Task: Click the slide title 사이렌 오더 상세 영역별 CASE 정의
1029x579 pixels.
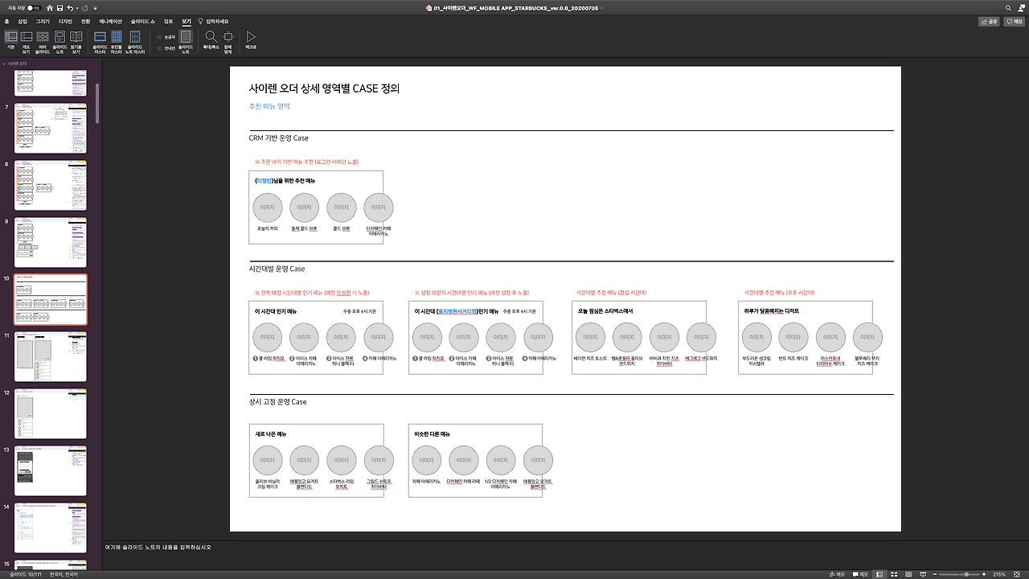Action: coord(324,88)
